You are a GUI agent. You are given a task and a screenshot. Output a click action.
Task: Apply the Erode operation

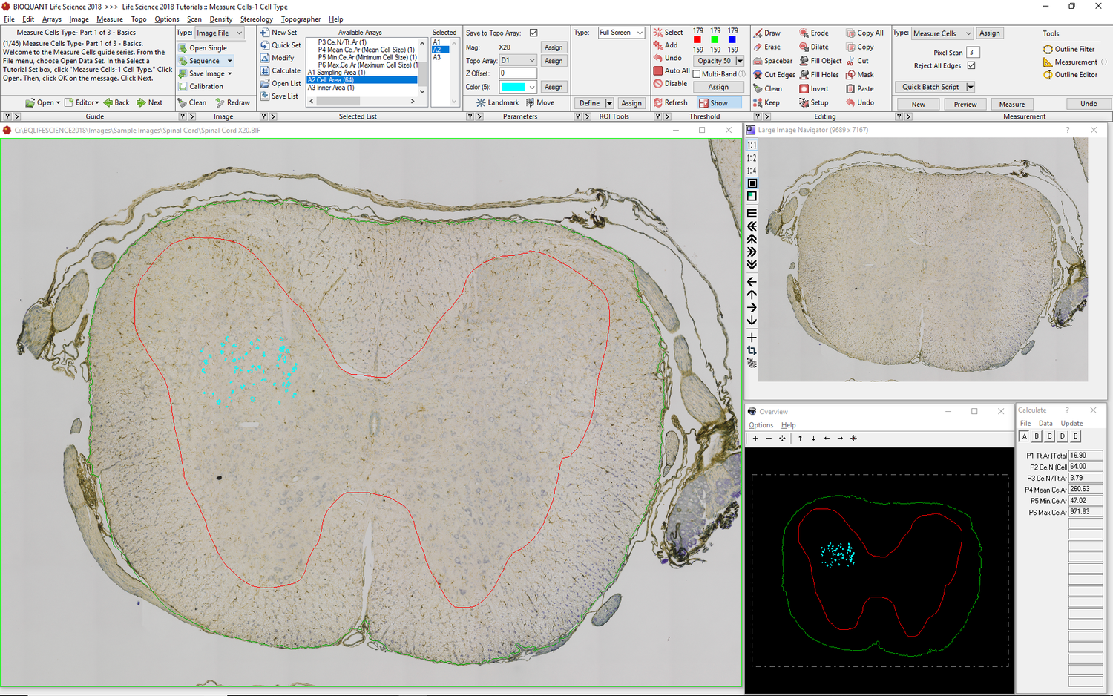click(x=814, y=33)
